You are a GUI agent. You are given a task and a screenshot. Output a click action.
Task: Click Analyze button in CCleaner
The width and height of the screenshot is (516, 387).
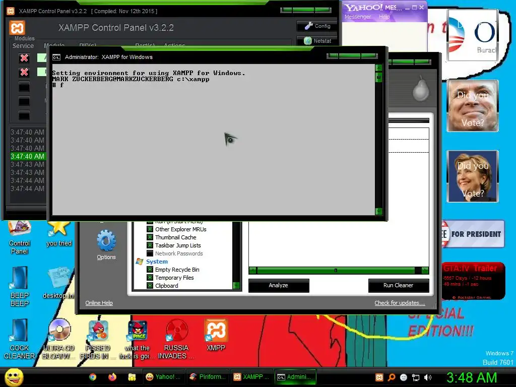pyautogui.click(x=278, y=285)
